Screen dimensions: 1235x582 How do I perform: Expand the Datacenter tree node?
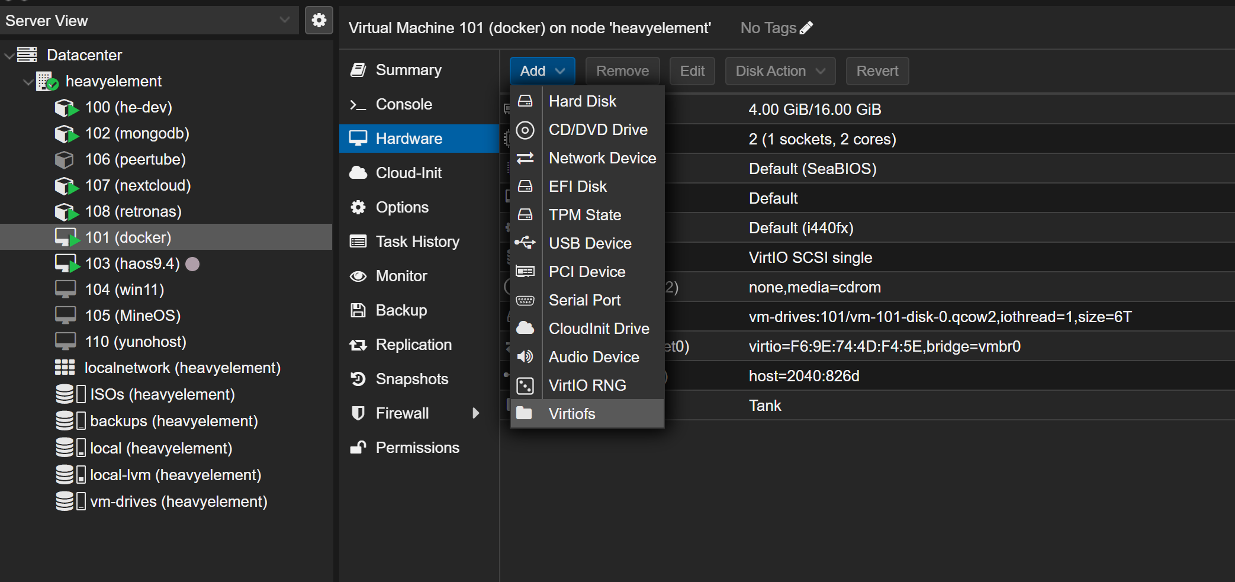[x=9, y=54]
